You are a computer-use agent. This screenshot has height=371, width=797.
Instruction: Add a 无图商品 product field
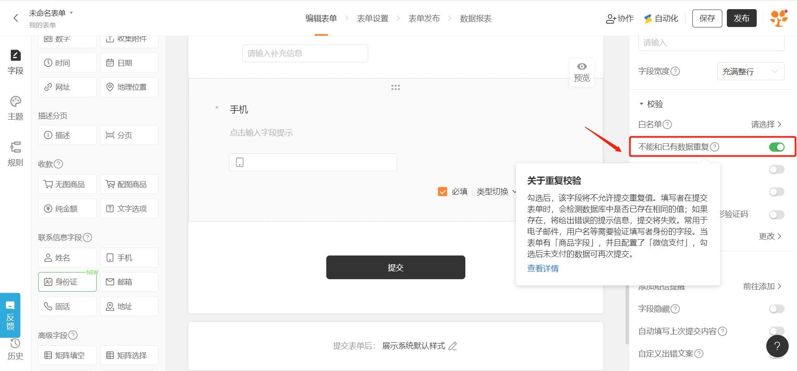67,184
